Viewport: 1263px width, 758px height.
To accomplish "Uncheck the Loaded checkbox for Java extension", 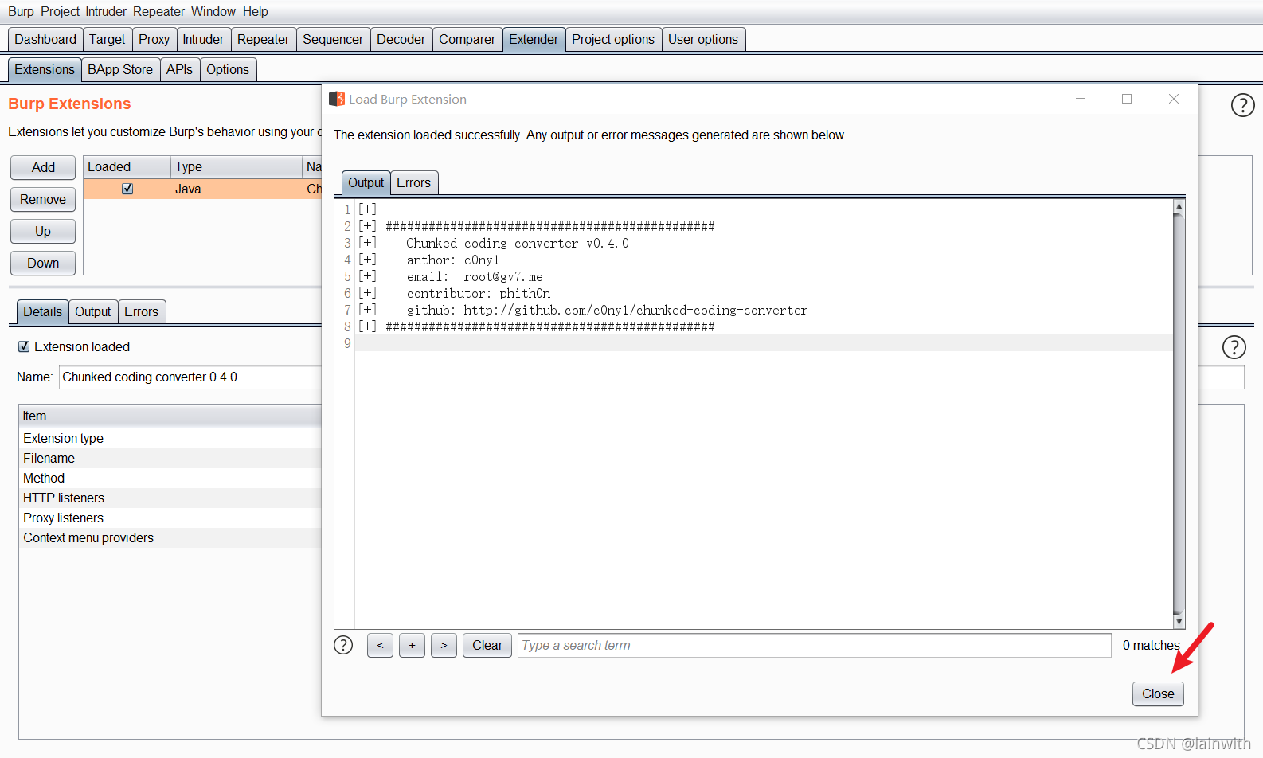I will coord(127,189).
